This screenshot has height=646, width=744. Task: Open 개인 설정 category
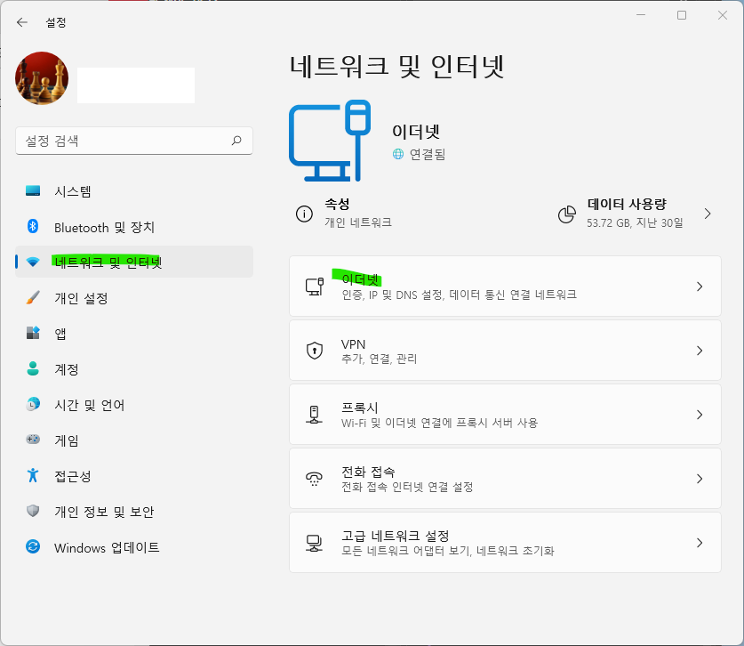click(134, 298)
